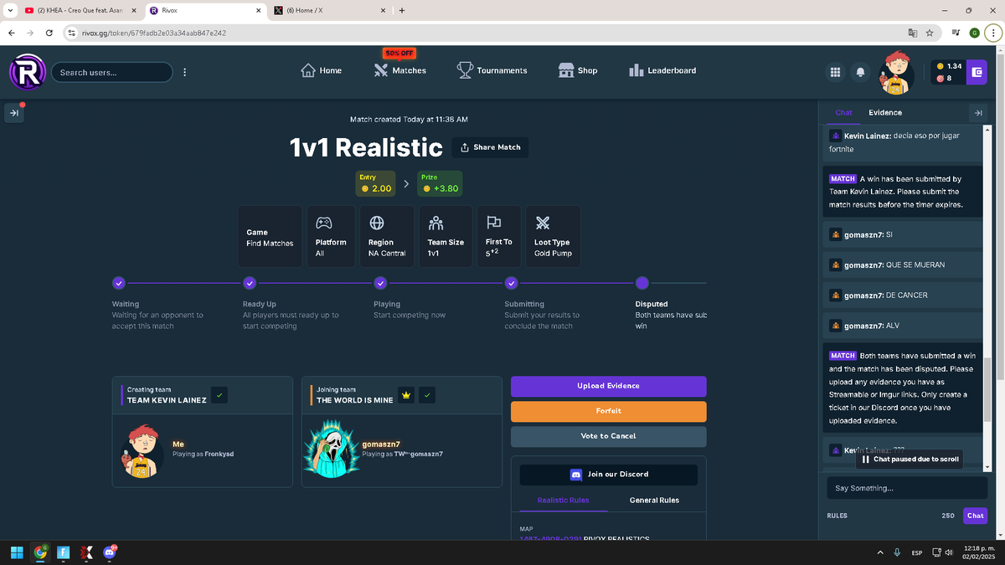Click the Rivox logo icon

coord(28,71)
